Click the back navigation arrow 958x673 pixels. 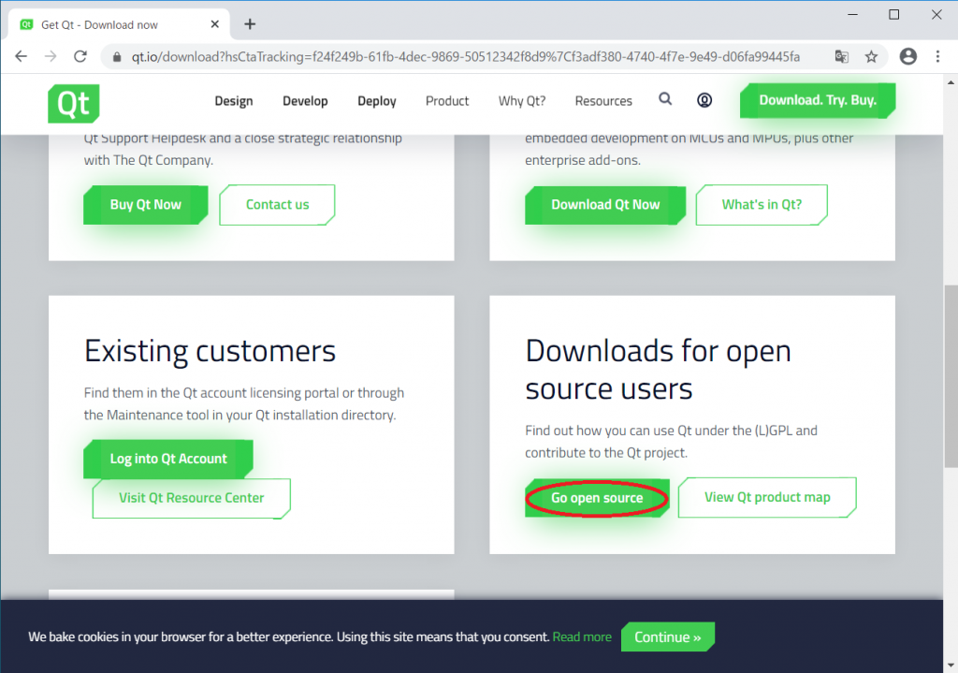pos(21,56)
